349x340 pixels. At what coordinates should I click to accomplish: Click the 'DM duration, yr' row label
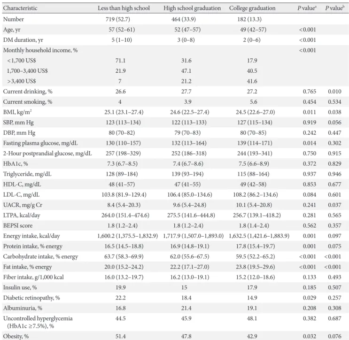pyautogui.click(x=23, y=40)
